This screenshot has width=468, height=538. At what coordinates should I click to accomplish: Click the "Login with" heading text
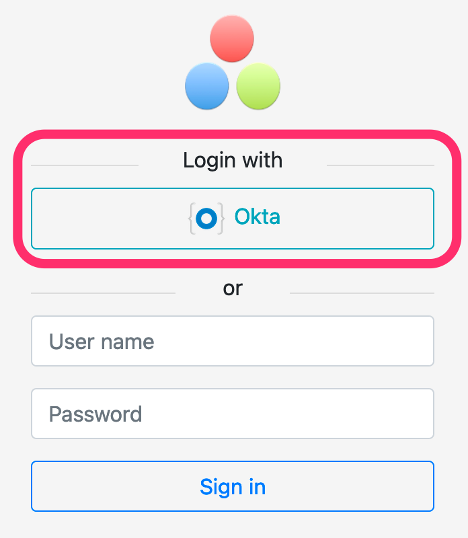pyautogui.click(x=233, y=161)
